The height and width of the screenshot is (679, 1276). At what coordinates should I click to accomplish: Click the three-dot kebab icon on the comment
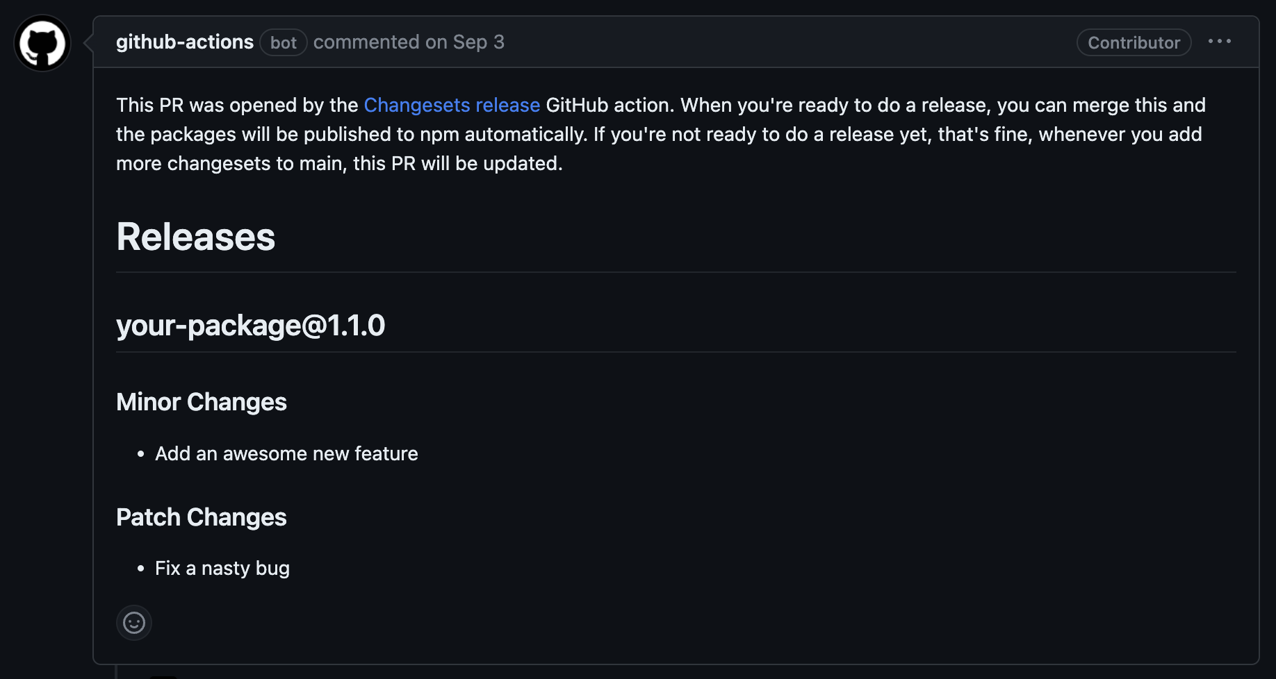coord(1220,42)
